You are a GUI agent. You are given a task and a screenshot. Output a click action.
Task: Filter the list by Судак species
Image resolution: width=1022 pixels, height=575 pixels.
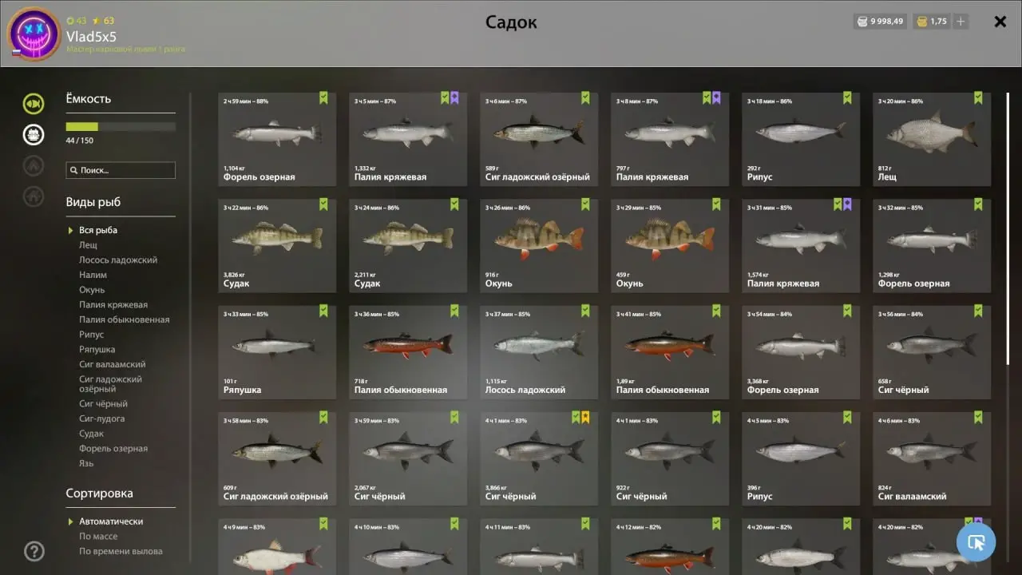91,434
